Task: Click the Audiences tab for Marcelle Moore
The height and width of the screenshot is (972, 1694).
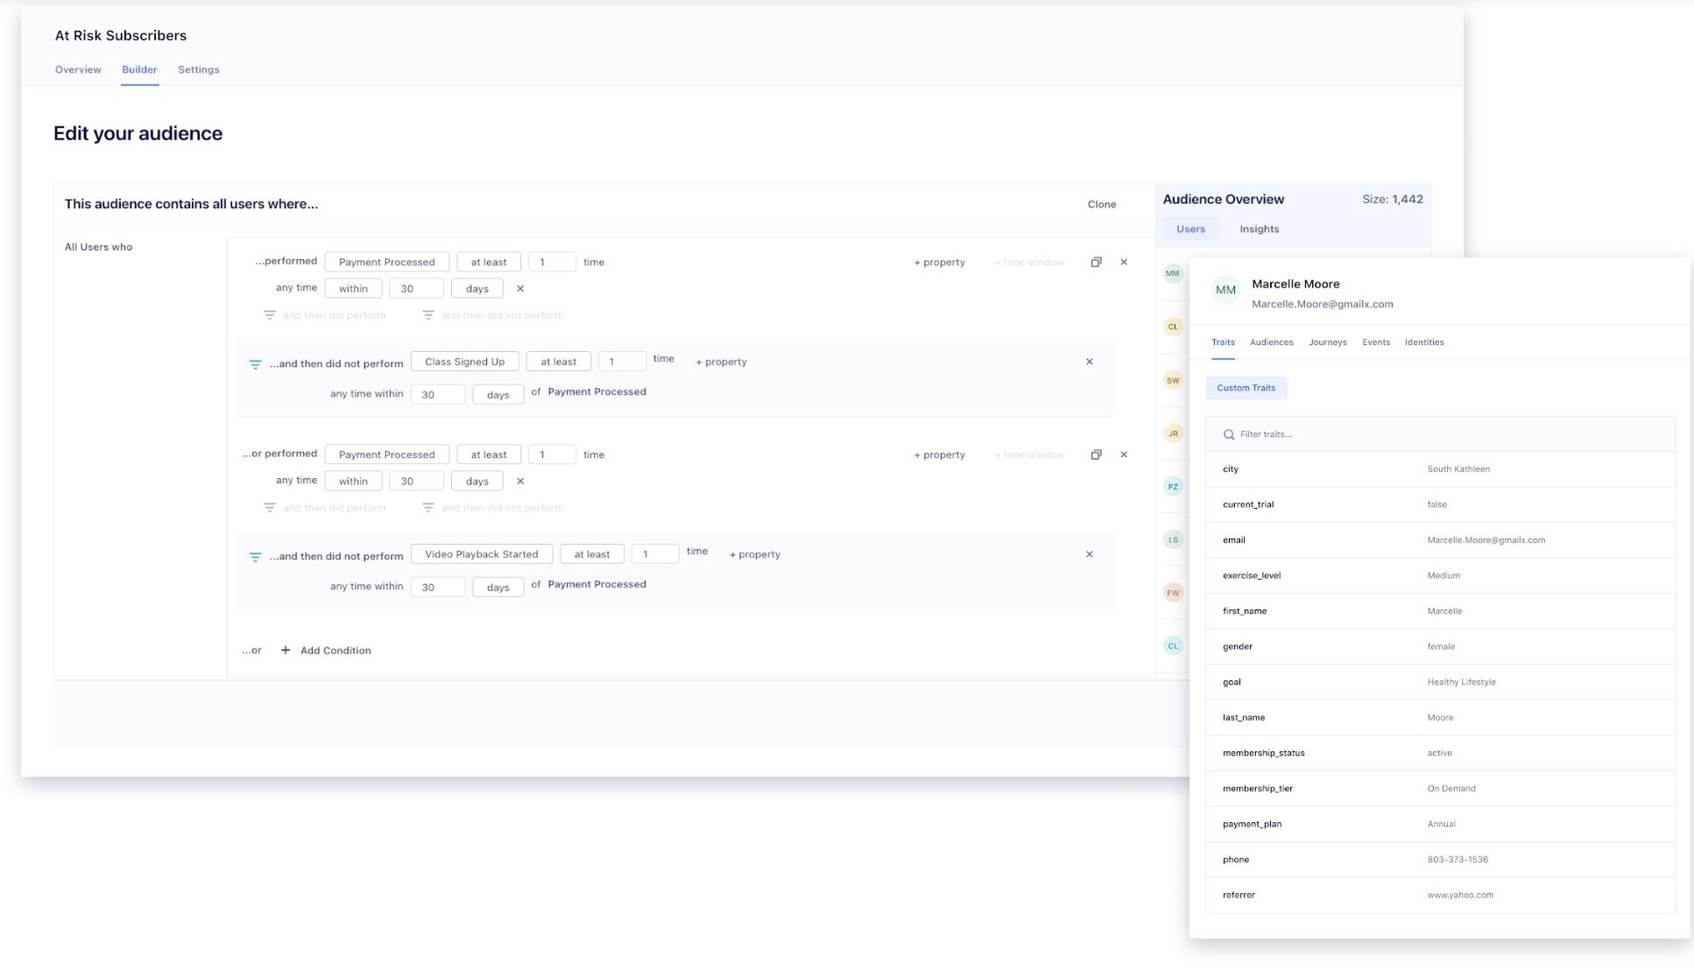Action: (x=1272, y=342)
